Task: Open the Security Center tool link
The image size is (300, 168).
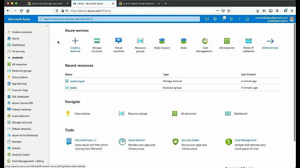Action: coord(190,140)
